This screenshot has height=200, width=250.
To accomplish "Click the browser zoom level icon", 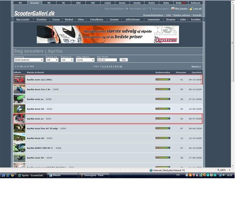I will coord(219,170).
